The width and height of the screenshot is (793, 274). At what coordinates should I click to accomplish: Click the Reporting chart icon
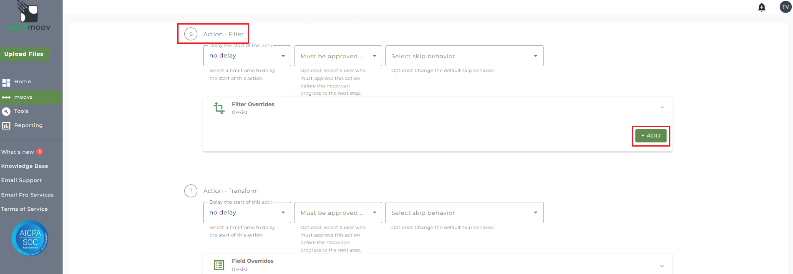point(6,125)
